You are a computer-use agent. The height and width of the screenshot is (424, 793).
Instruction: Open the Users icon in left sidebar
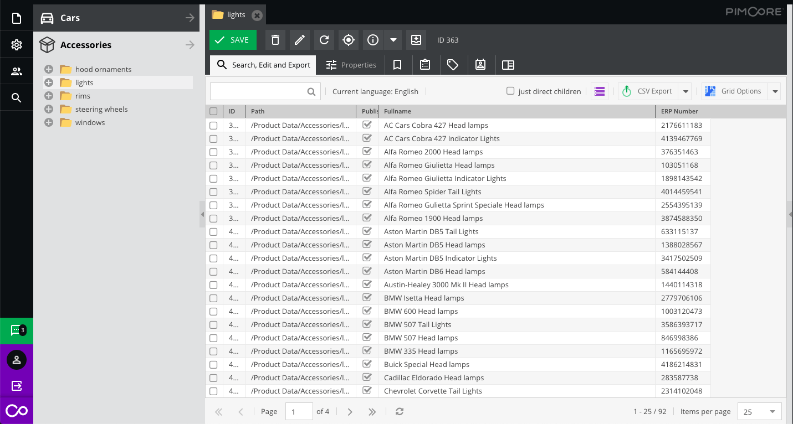tap(17, 71)
